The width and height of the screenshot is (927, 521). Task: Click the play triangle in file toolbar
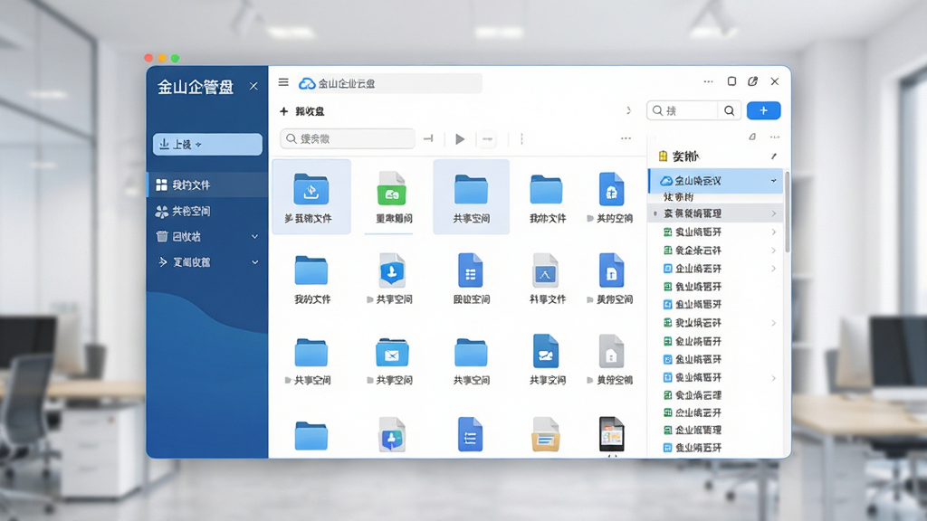pyautogui.click(x=460, y=139)
